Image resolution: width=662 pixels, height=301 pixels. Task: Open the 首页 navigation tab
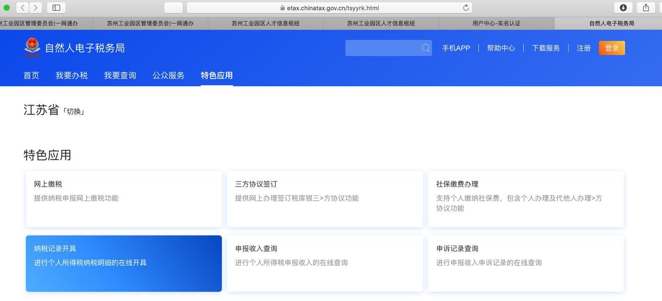pyautogui.click(x=31, y=76)
